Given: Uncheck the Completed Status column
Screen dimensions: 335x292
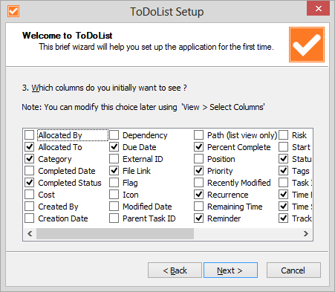Looking at the screenshot, I should 30,183.
